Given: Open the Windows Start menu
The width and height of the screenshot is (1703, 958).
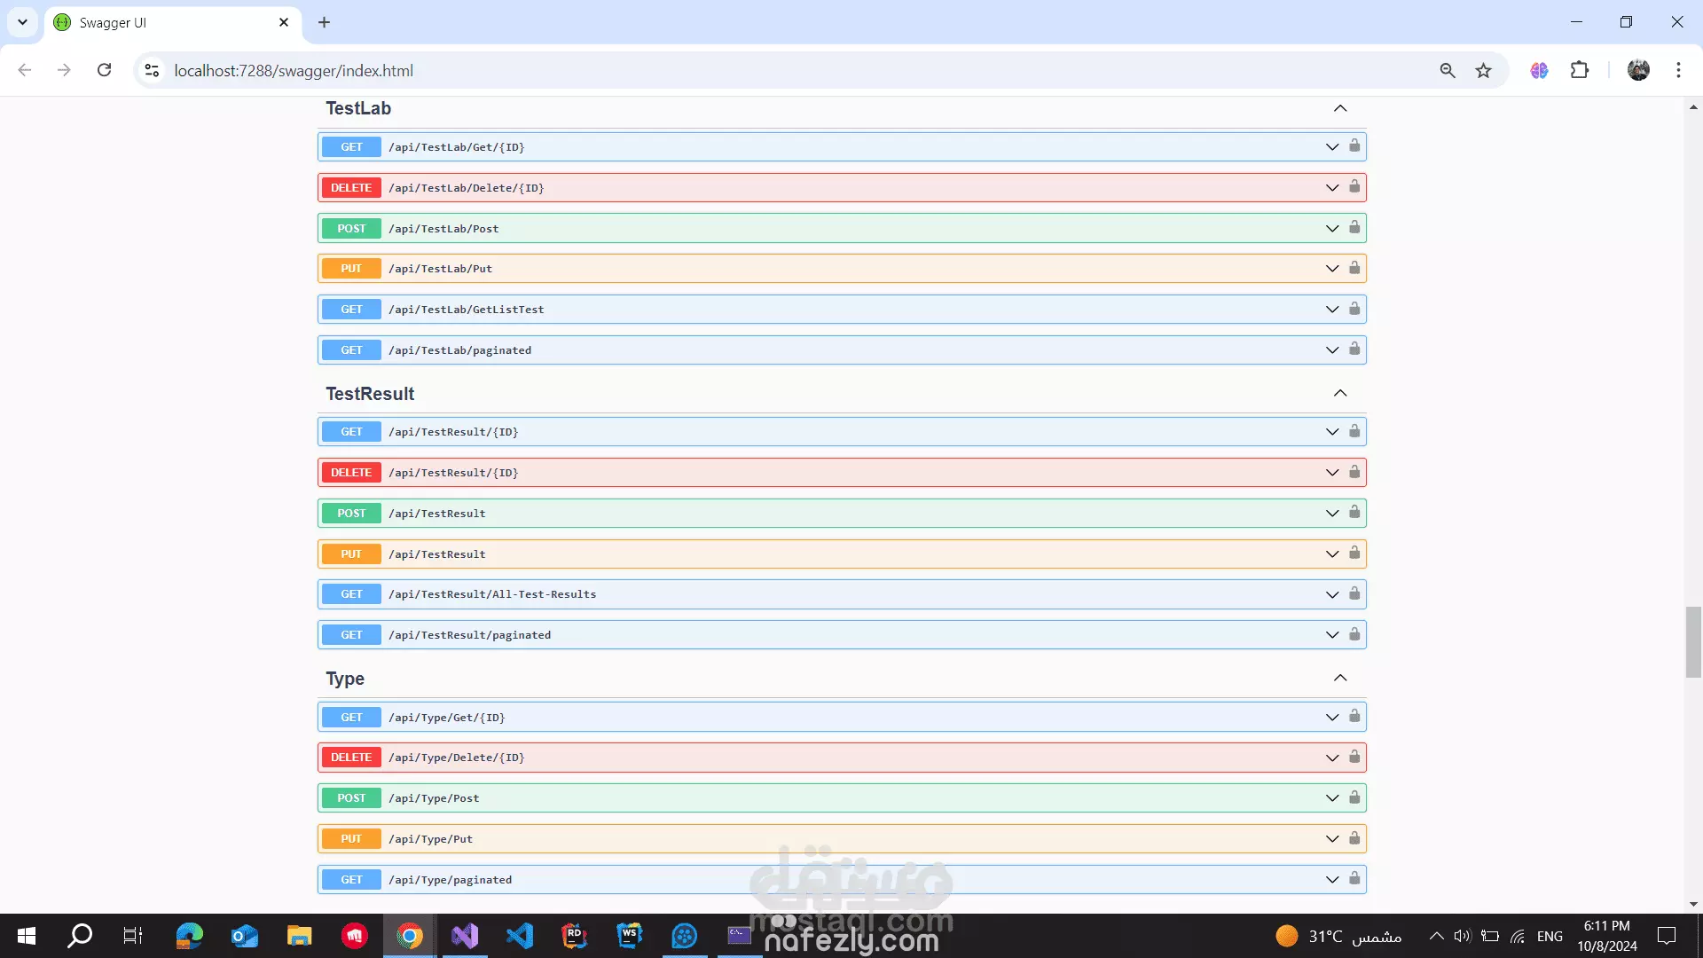Looking at the screenshot, I should click(27, 936).
